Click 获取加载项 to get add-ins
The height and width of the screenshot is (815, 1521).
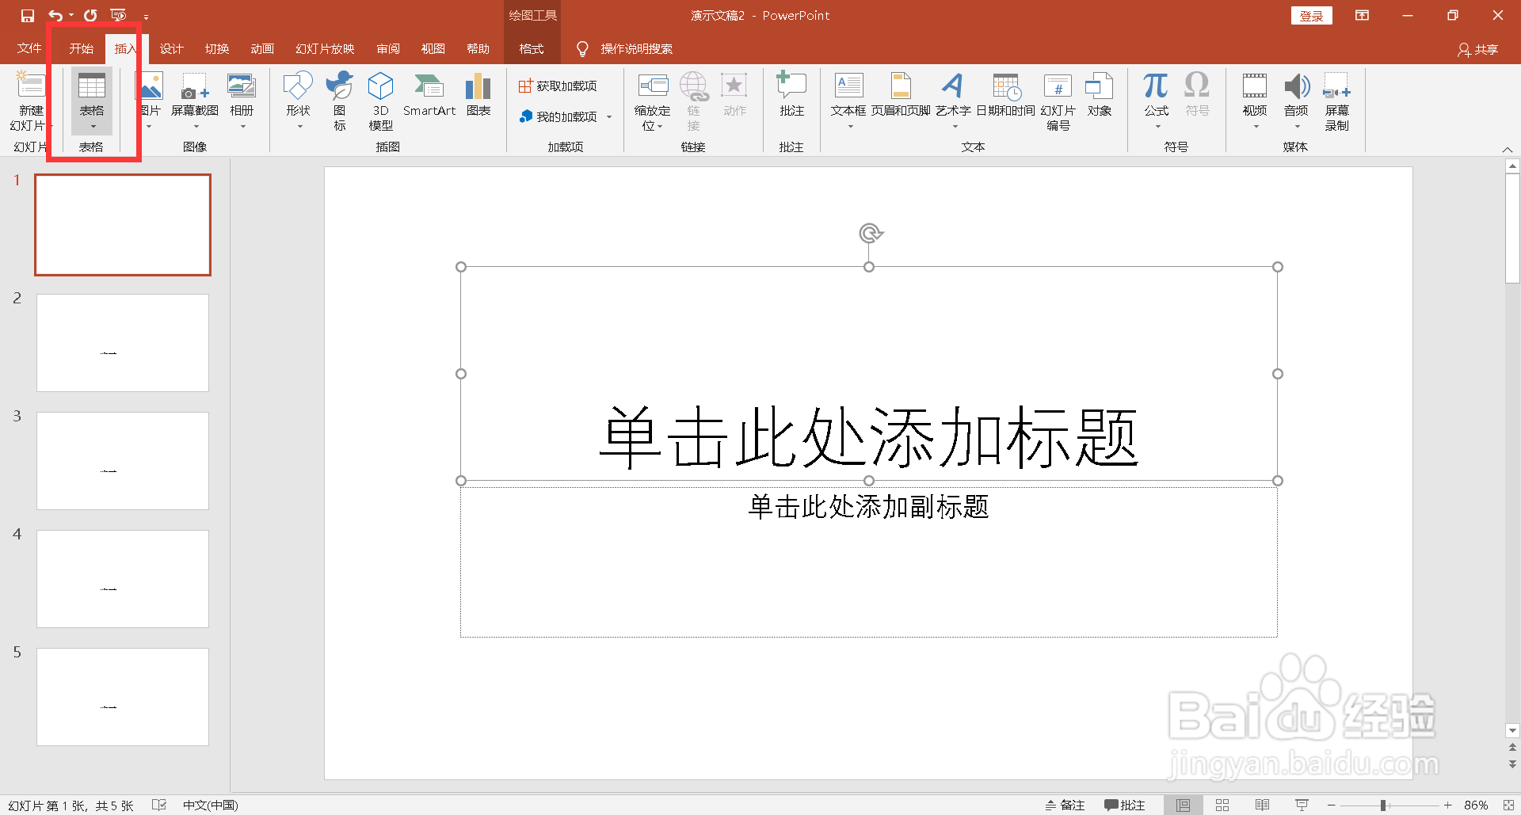558,85
